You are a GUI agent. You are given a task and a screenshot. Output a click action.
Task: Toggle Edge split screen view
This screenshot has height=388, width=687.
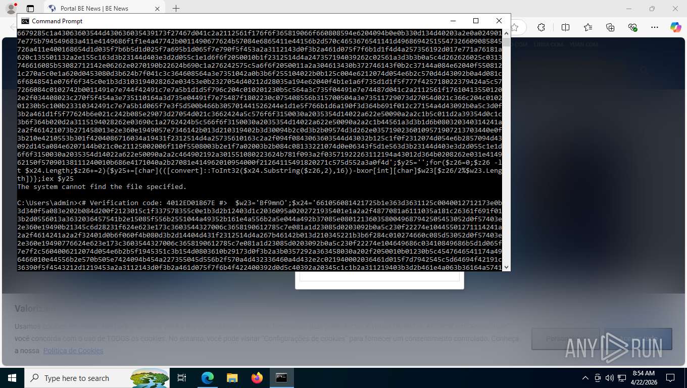(x=565, y=27)
